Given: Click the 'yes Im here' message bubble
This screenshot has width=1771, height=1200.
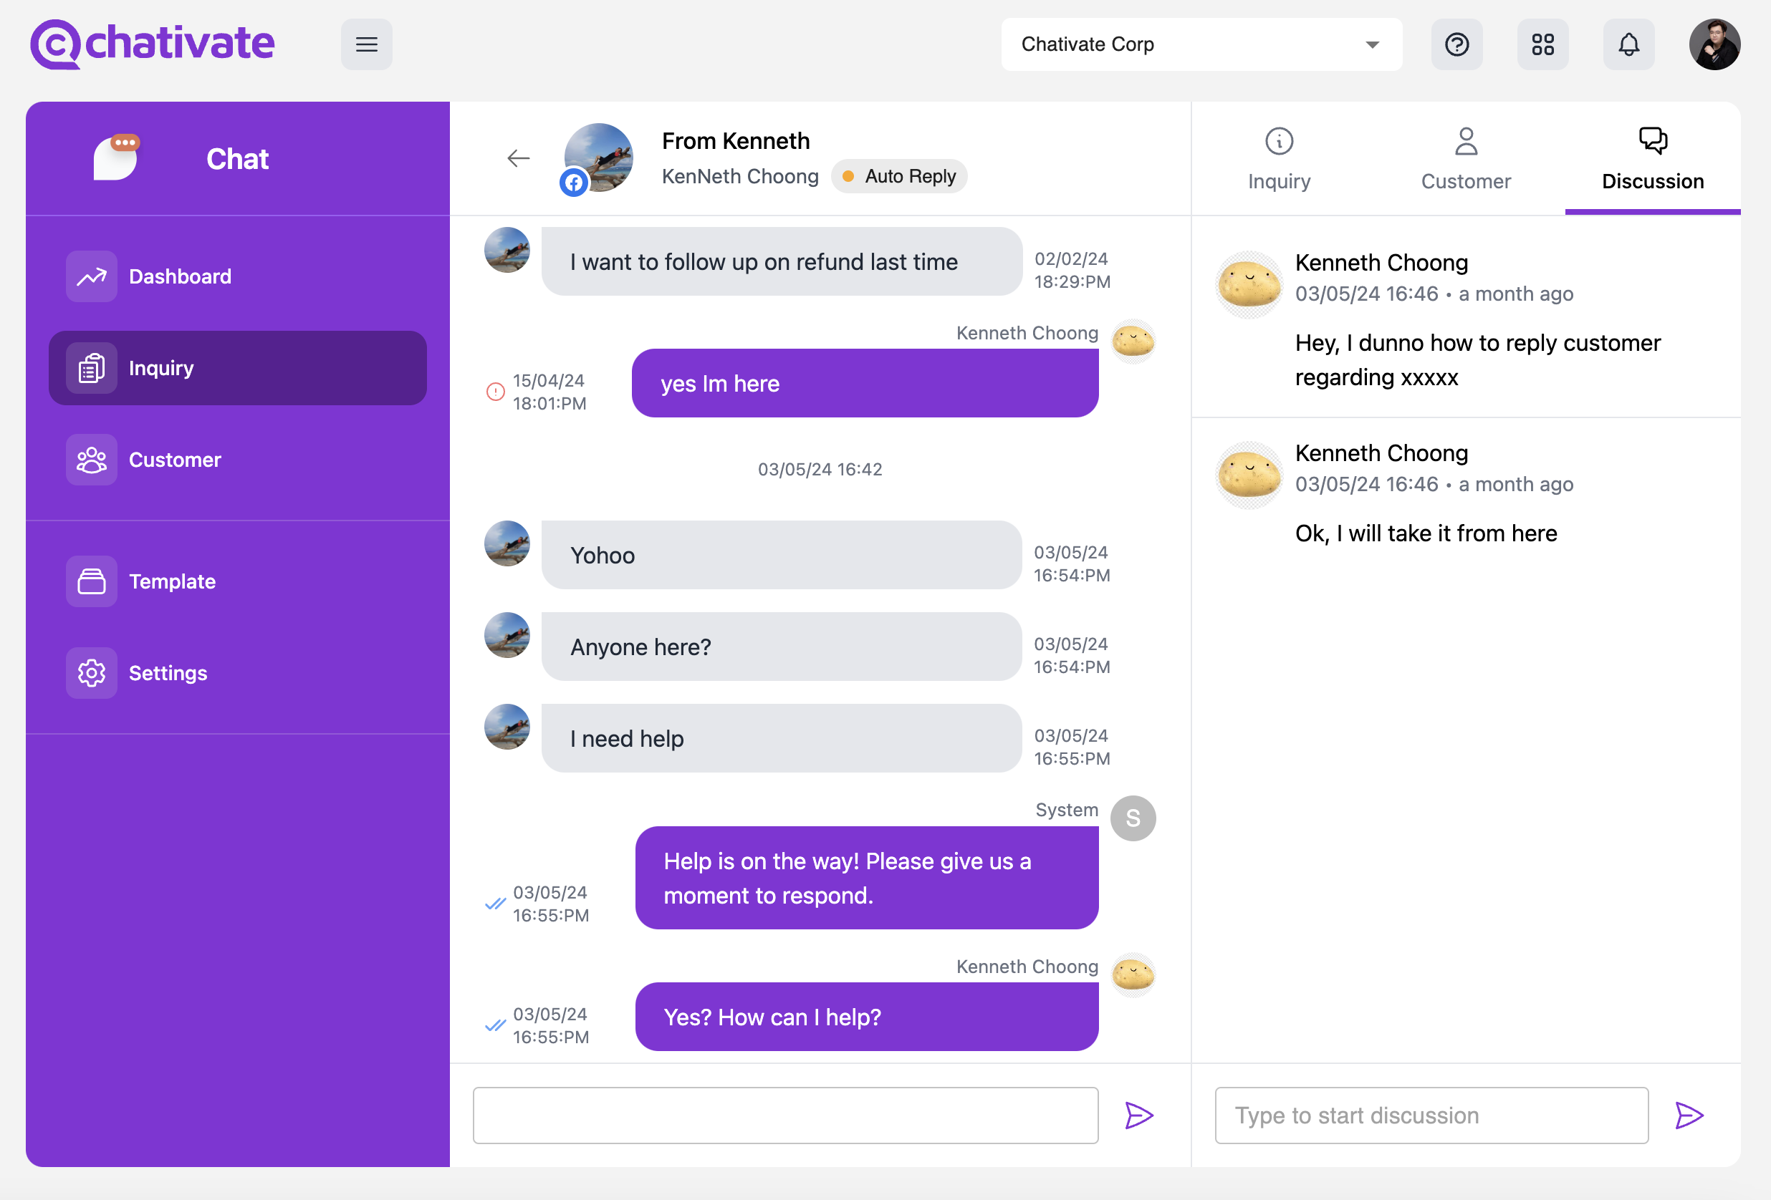Looking at the screenshot, I should (x=865, y=383).
